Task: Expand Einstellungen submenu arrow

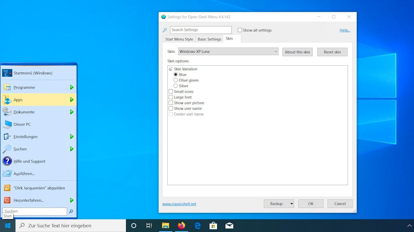Action: 72,136
